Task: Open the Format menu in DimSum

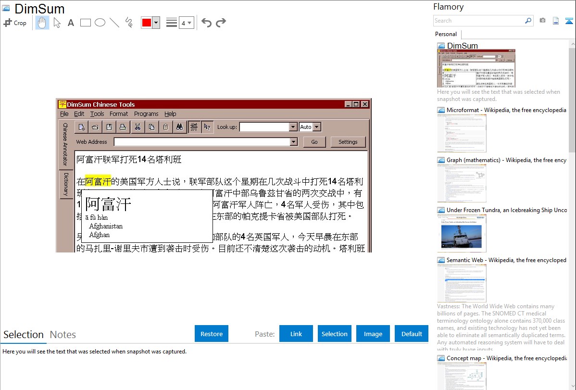Action: click(x=119, y=114)
